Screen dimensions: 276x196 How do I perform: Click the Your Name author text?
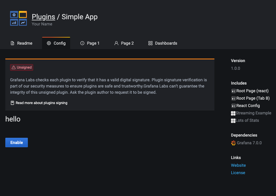42,24
